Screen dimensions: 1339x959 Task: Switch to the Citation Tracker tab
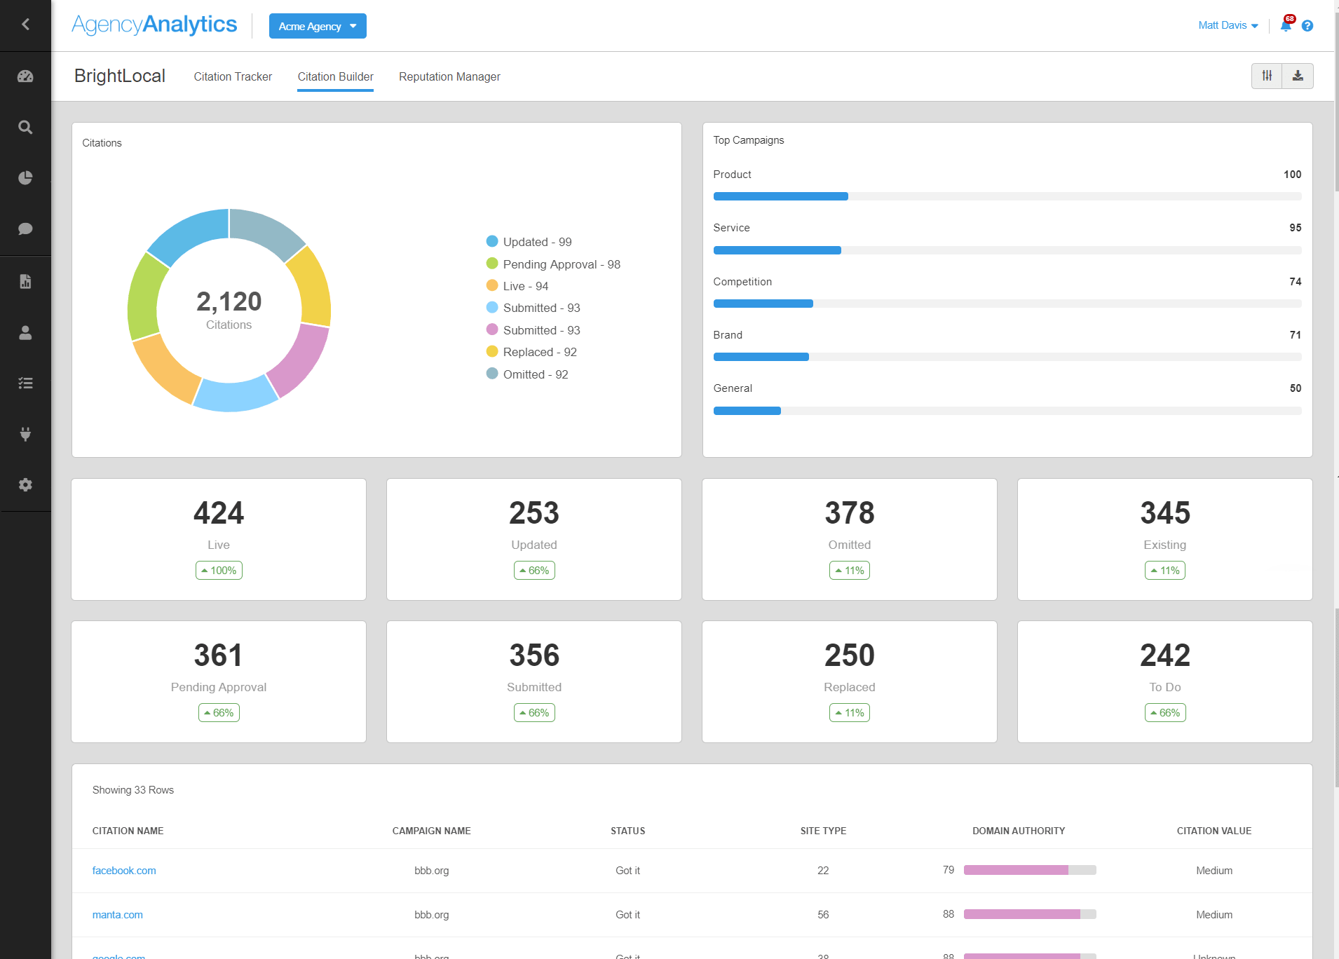pos(233,76)
